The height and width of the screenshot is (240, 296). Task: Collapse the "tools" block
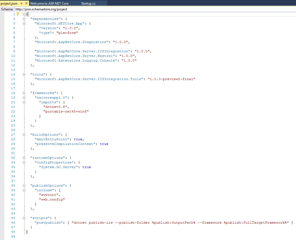[x=24, y=75]
